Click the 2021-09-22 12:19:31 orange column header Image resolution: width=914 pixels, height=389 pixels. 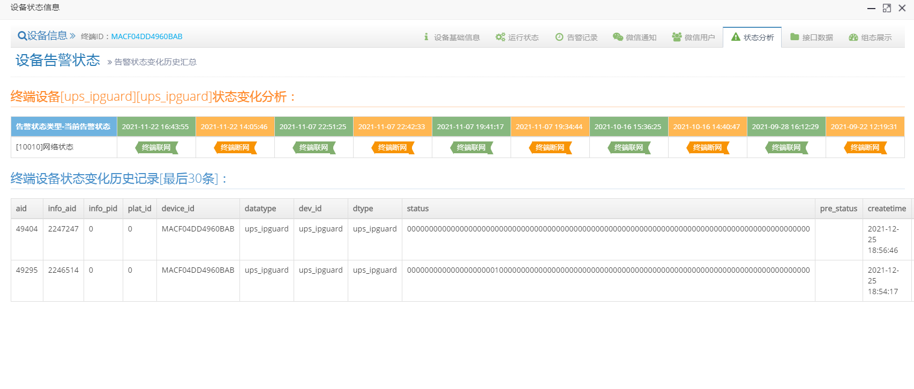[x=864, y=127]
